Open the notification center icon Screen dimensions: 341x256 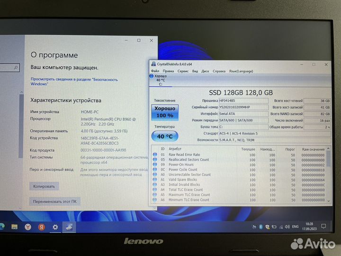[x=323, y=227]
